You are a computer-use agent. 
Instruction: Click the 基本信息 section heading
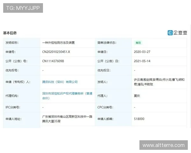[x=10, y=33]
